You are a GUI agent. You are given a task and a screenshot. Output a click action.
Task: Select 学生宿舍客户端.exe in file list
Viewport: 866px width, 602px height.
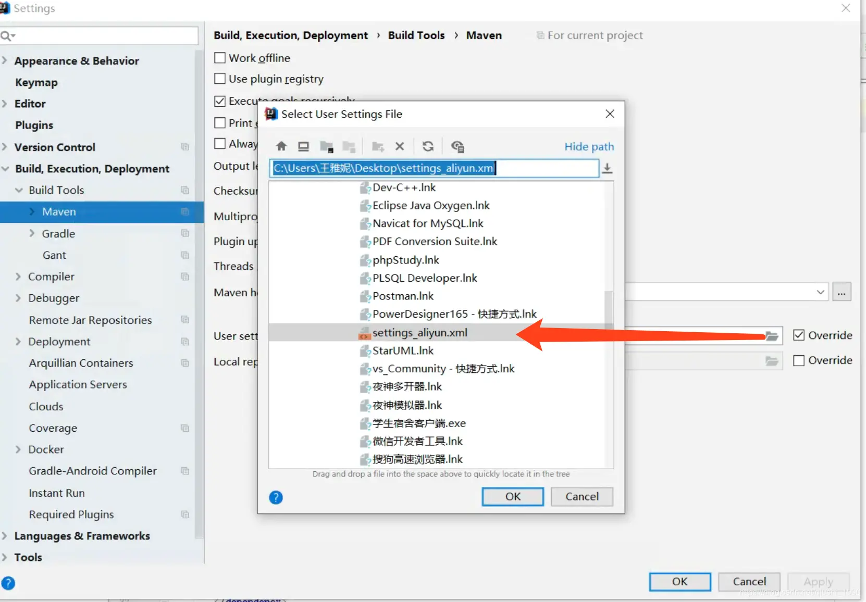[x=419, y=423]
